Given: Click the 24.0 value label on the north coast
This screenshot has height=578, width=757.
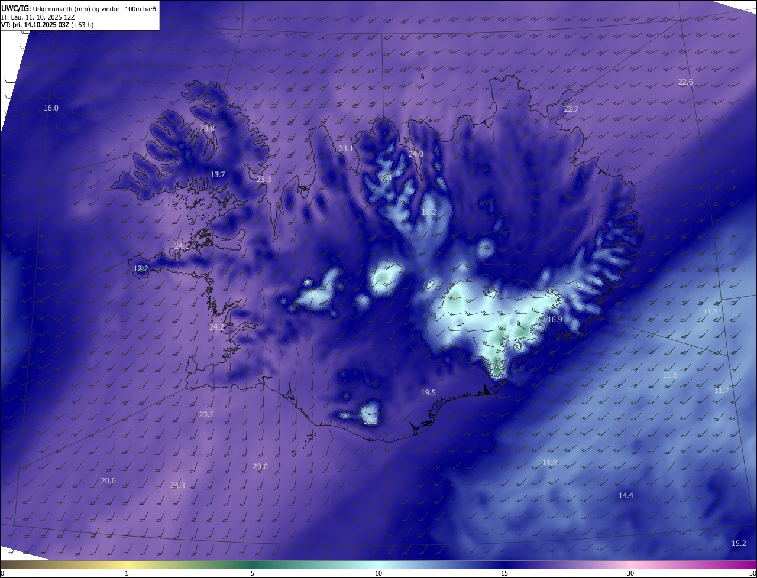Looking at the screenshot, I should pyautogui.click(x=416, y=154).
